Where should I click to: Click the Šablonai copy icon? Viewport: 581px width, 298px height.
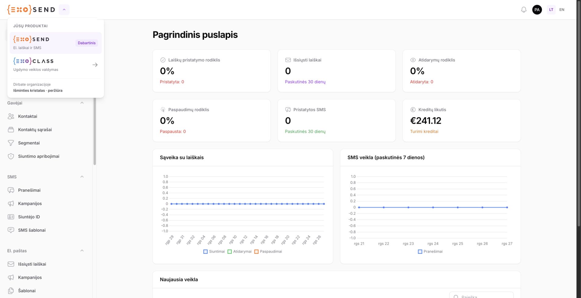click(11, 291)
